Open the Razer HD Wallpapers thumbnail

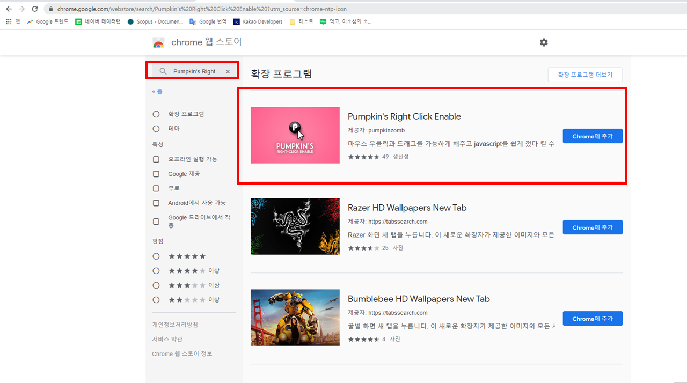pos(295,226)
